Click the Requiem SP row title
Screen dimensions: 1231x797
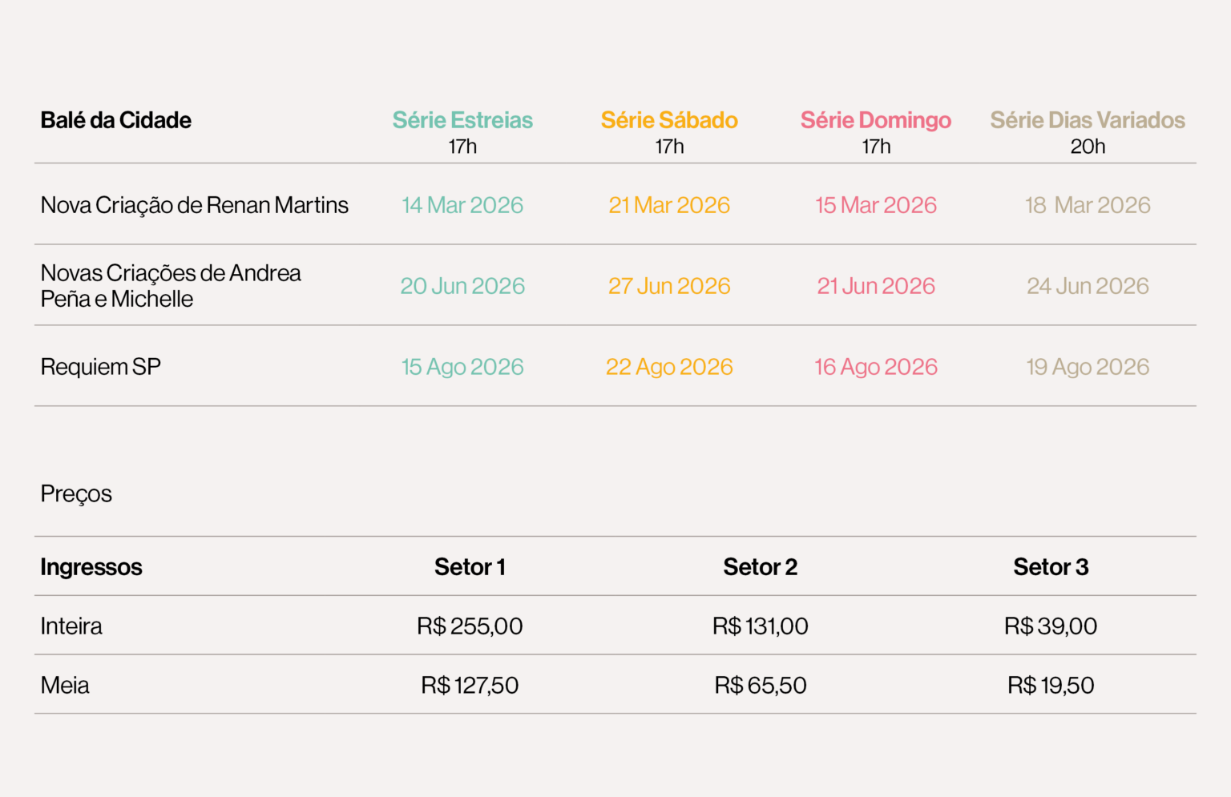pos(101,367)
